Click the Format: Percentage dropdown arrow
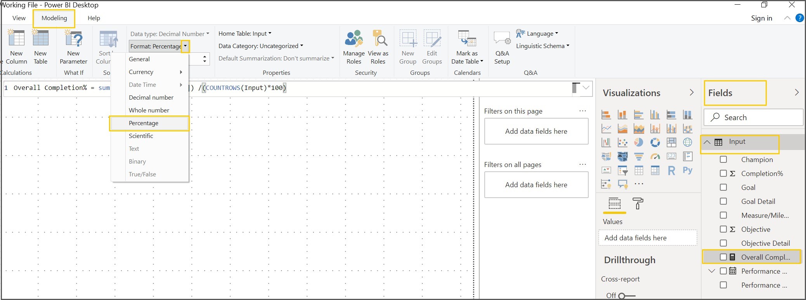806x300 pixels. click(x=185, y=46)
